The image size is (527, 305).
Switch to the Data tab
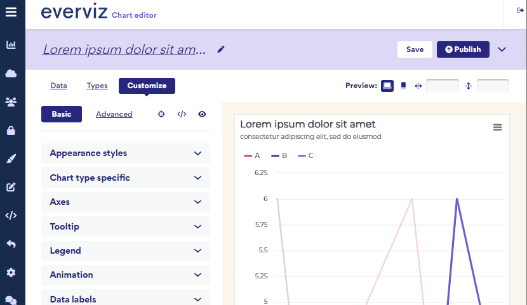58,86
